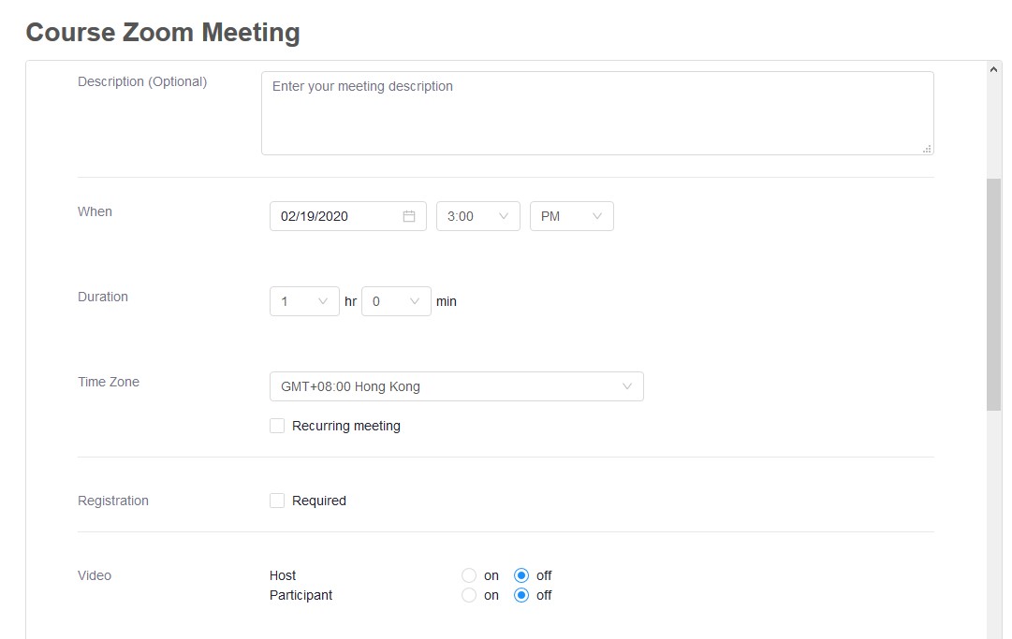Click the scrollbar up arrow
The width and height of the screenshot is (1012, 639).
pos(994,67)
